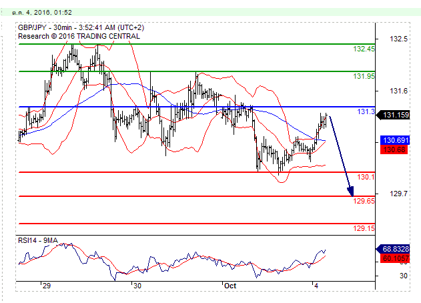Click the date axis label '4'
The image size is (421, 303).
[316, 286]
